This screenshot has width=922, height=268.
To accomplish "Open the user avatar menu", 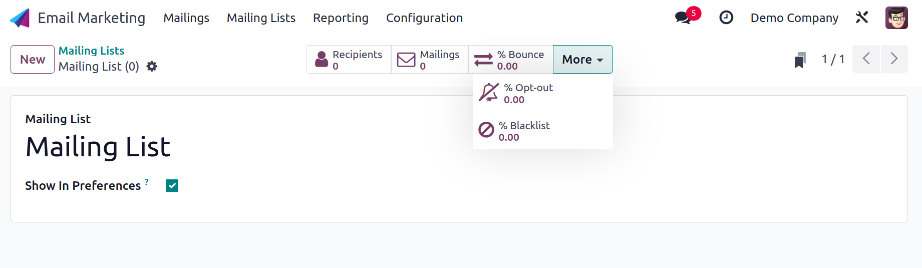I will [896, 18].
